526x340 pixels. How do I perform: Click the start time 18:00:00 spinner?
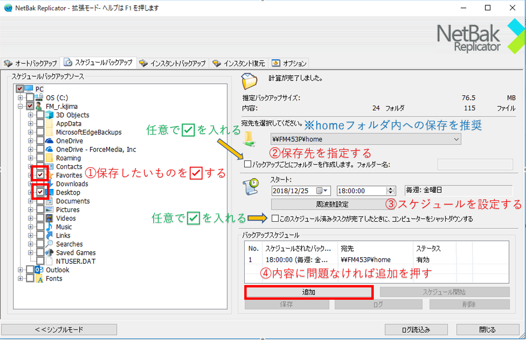pyautogui.click(x=391, y=191)
